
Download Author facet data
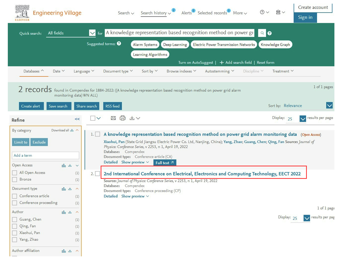click(x=70, y=212)
